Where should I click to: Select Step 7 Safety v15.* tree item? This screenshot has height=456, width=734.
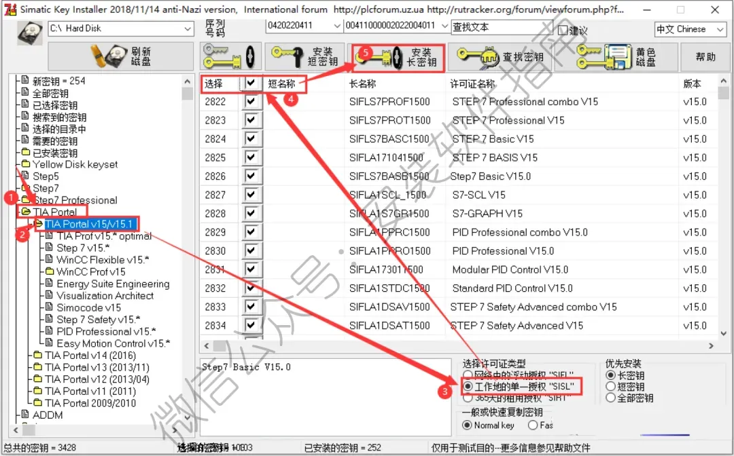pos(99,320)
